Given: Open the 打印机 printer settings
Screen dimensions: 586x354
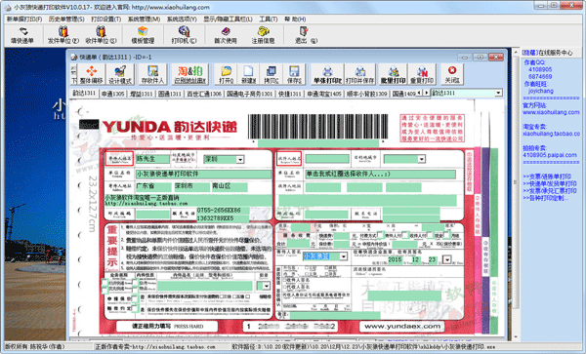Looking at the screenshot, I should (x=184, y=35).
